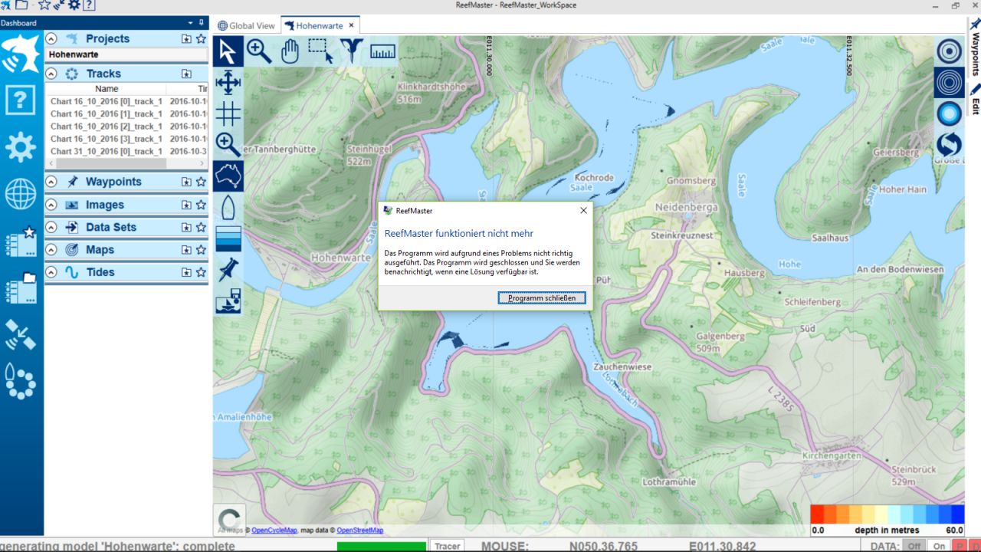
Task: Click the globe icon in sidebar
Action: [21, 195]
